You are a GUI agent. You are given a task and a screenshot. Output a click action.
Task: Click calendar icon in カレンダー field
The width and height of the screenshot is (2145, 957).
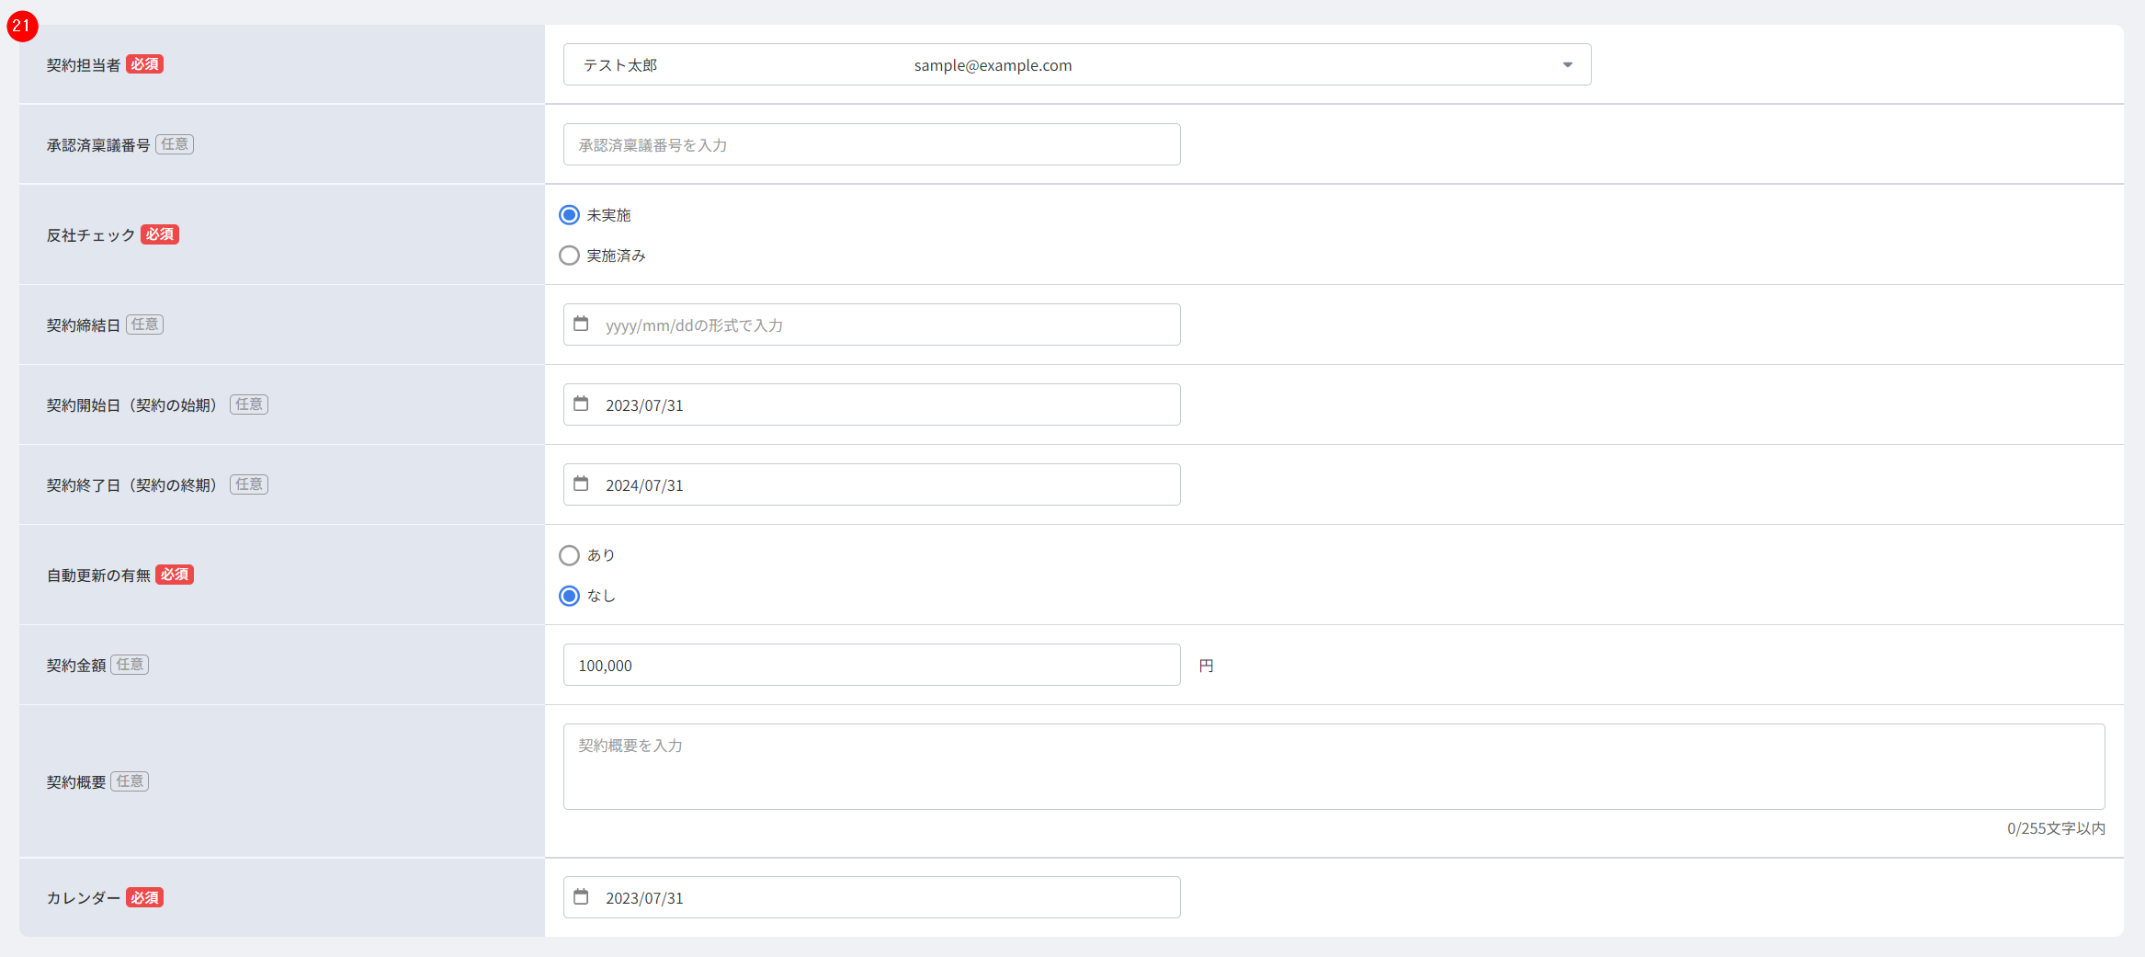581,896
